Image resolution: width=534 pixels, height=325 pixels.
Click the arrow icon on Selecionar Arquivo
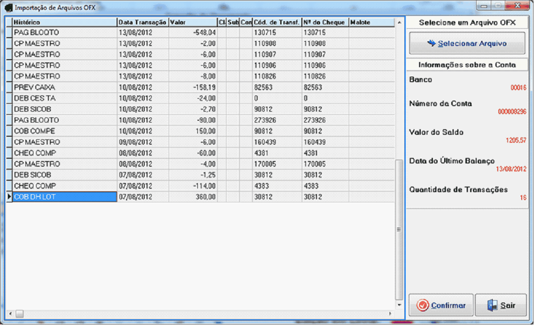(x=432, y=43)
